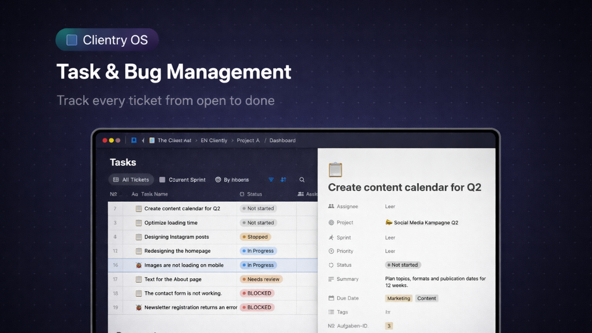Screen dimensions: 592x333
Task: Click the sort arrows icon in Tasks toolbar
Action: [283, 180]
